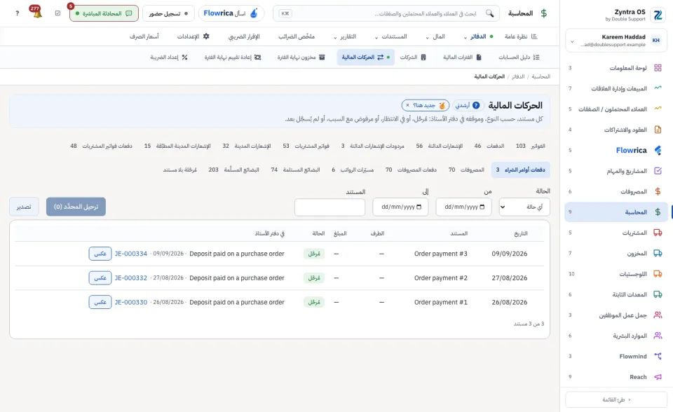Image resolution: width=673 pixels, height=412 pixels.
Task: Filter by فواتير المشتريات 53 type
Action: [306, 146]
